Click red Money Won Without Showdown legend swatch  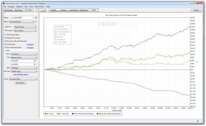pyautogui.click(x=98, y=114)
